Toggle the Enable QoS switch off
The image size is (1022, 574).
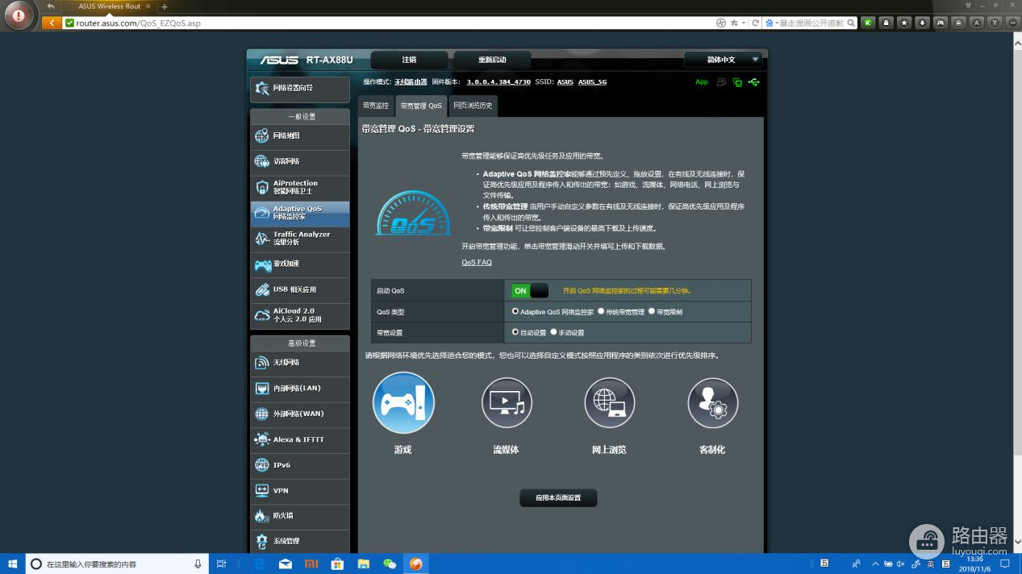[529, 291]
